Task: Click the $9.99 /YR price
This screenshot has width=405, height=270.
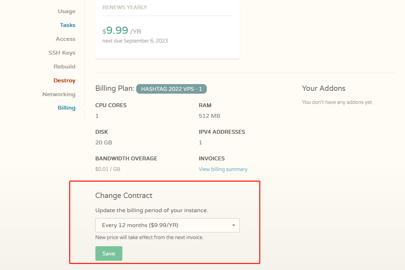Action: click(122, 31)
